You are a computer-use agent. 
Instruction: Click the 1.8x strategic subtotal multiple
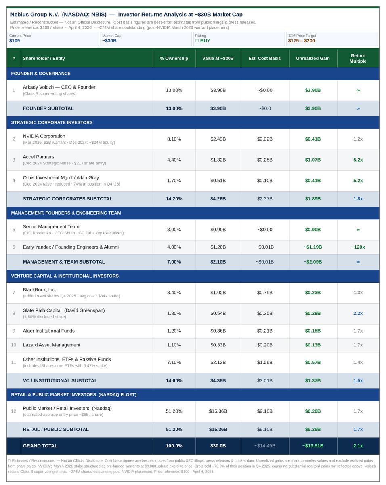pos(358,199)
